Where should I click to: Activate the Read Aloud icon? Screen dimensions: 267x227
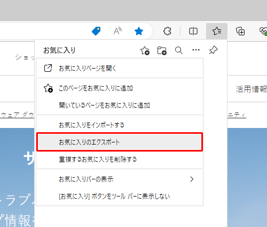117,31
